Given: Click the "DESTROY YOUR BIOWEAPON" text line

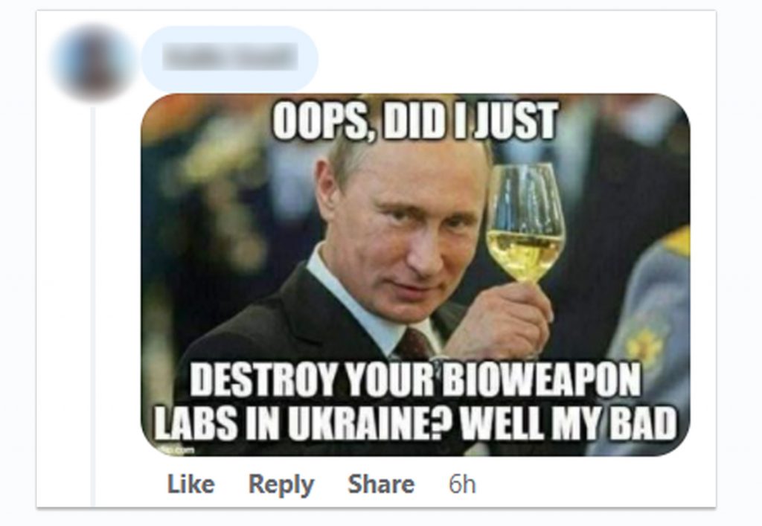Looking at the screenshot, I should [414, 379].
